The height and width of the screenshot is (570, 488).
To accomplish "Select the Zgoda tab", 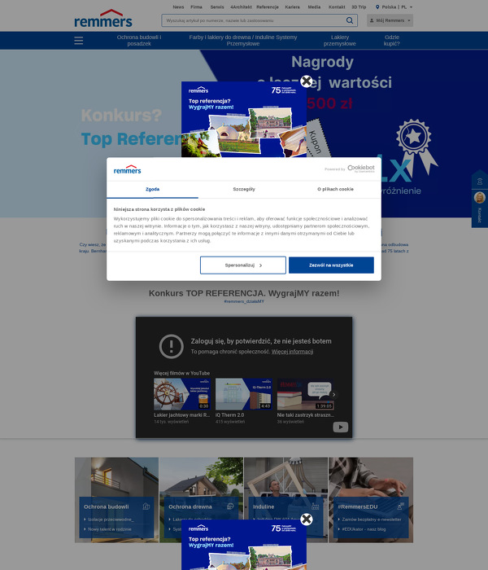I will point(153,189).
